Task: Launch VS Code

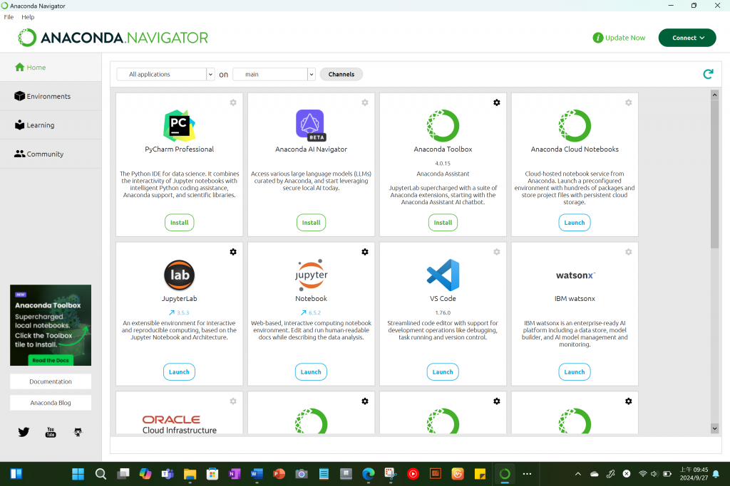Action: 443,371
